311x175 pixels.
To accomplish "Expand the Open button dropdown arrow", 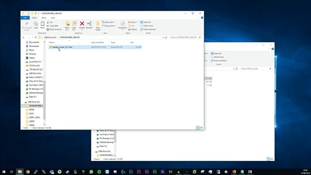I will tap(137, 22).
